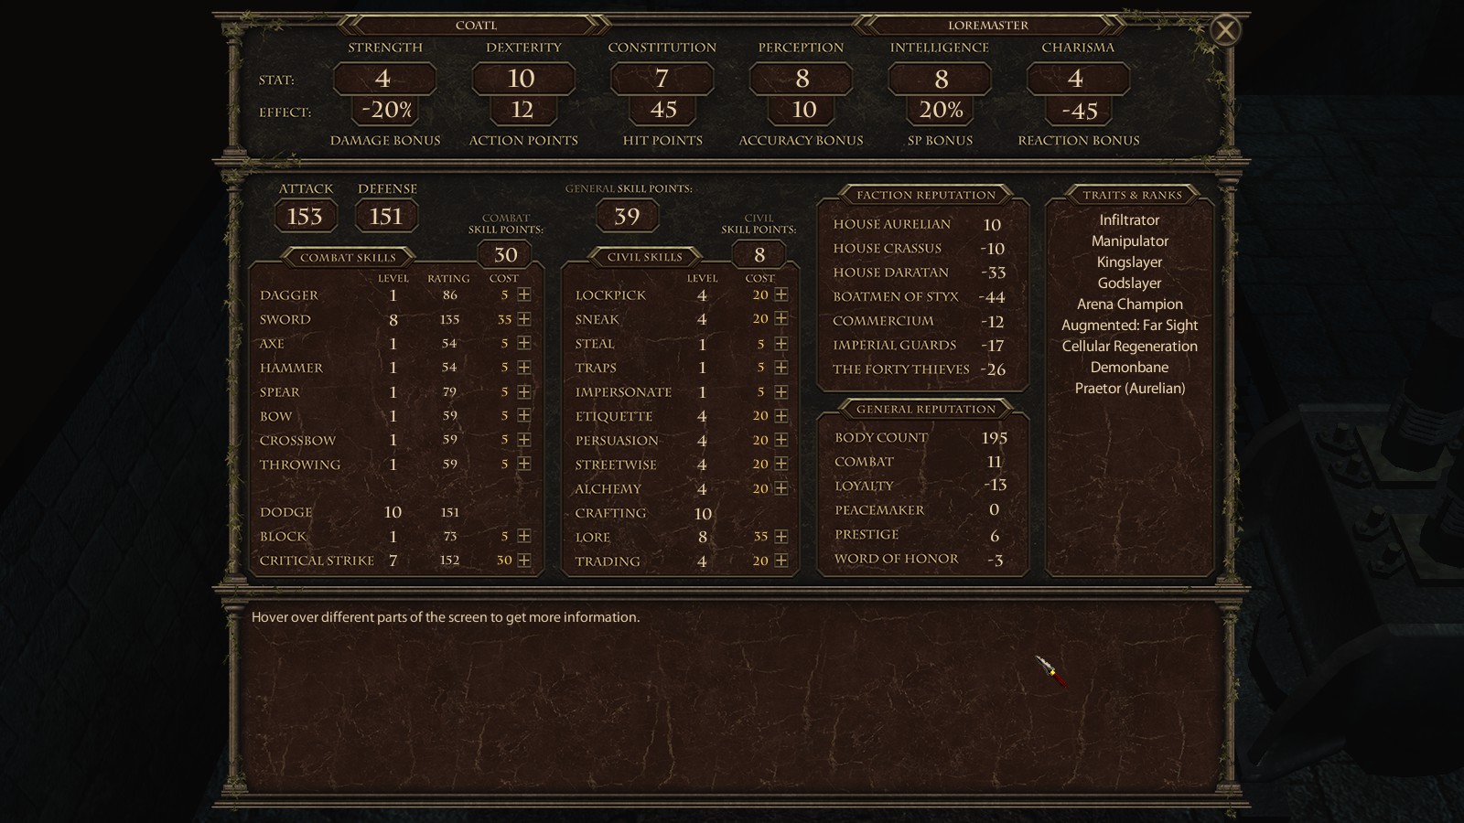Add a level to the Axe skill
The width and height of the screenshot is (1464, 823).
point(524,343)
